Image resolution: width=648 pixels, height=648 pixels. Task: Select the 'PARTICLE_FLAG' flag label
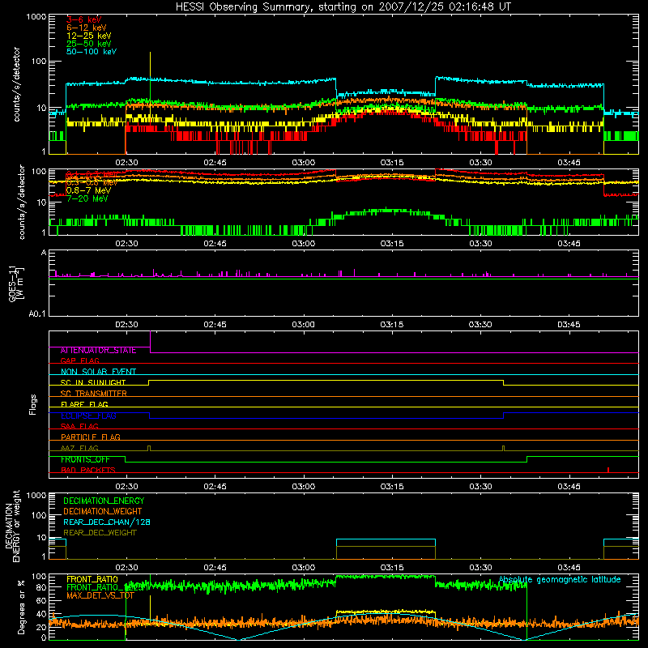pos(91,437)
